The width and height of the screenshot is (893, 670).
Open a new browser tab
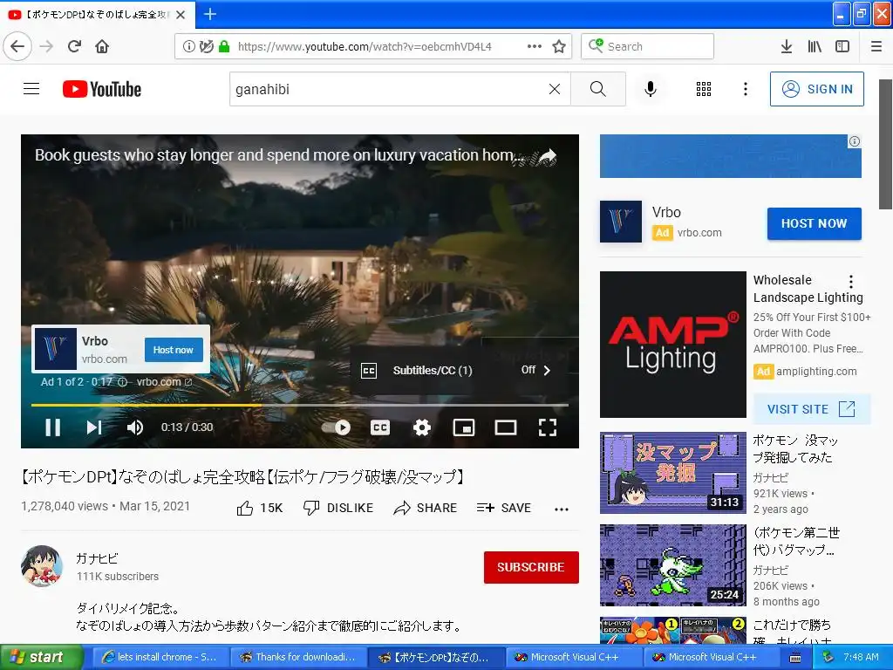pos(209,14)
